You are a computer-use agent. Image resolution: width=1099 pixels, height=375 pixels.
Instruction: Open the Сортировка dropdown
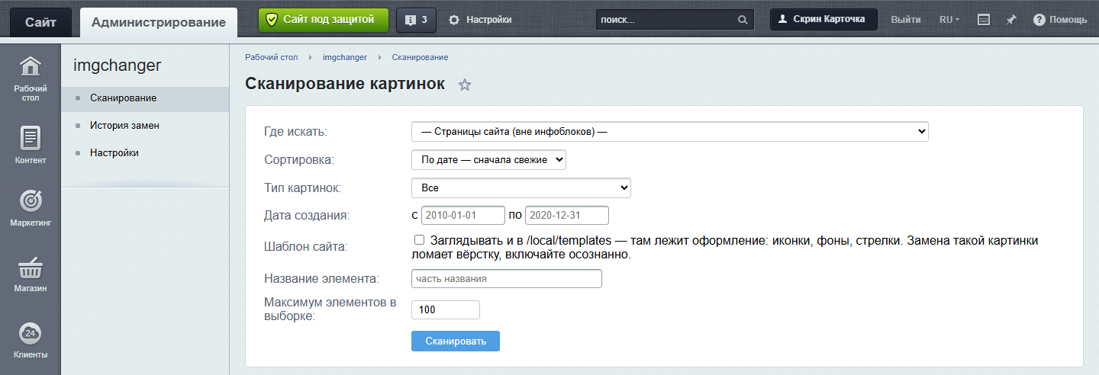(x=488, y=159)
